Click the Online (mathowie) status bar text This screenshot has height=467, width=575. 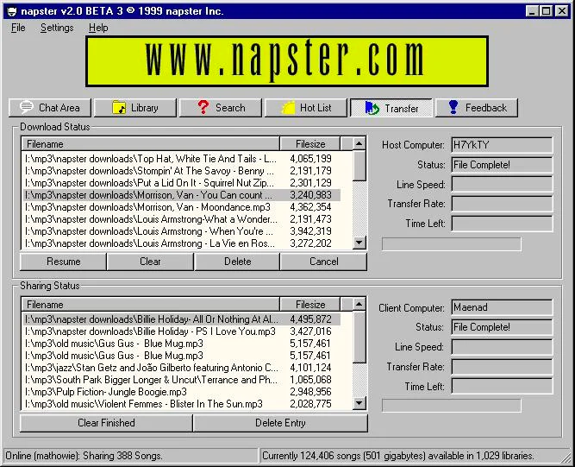coord(84,456)
